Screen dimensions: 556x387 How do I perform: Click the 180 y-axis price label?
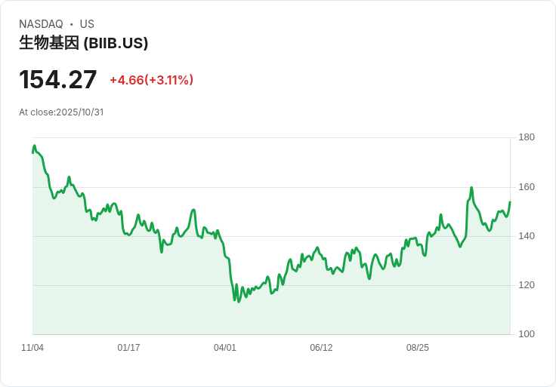[527, 137]
